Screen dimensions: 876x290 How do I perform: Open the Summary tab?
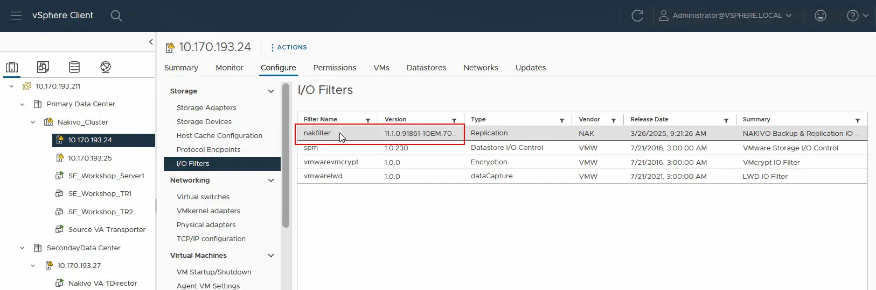(x=181, y=68)
